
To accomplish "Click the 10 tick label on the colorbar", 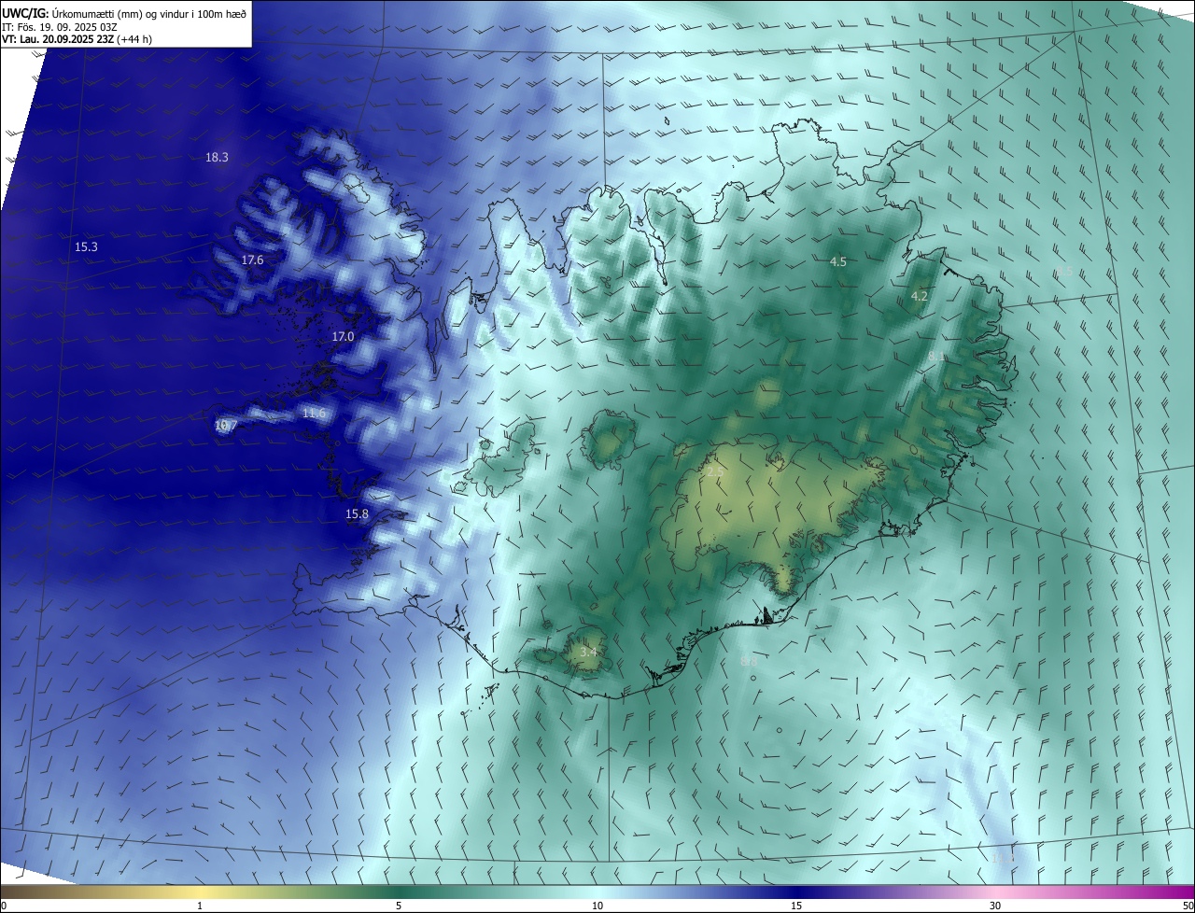I will [x=597, y=906].
